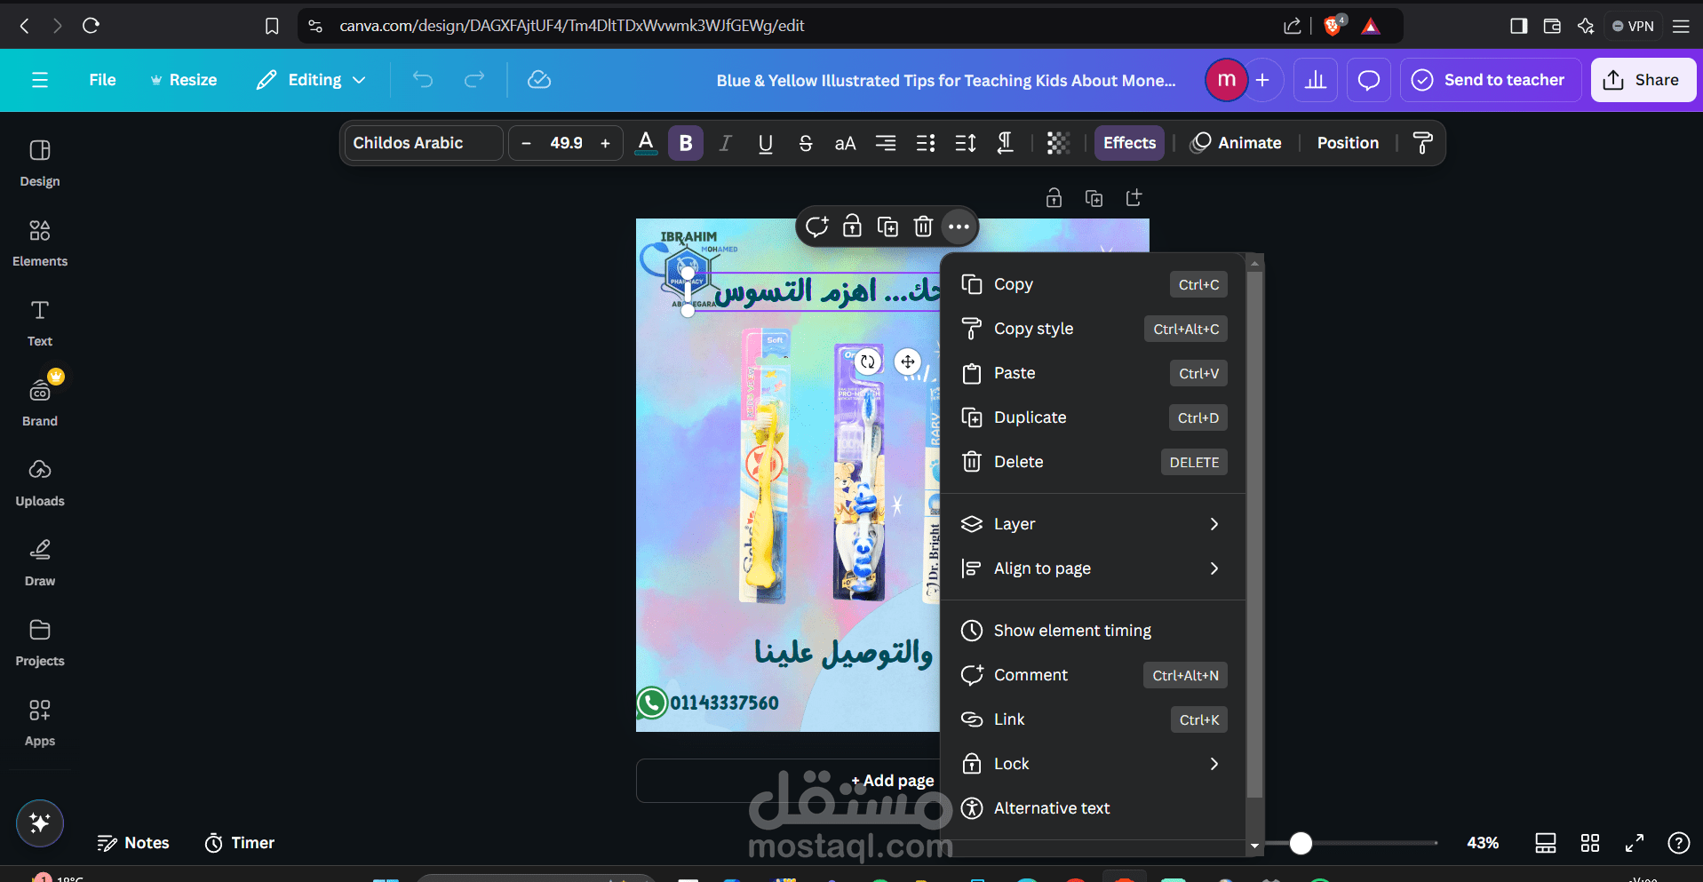Toggle bulleted list formatting
The width and height of the screenshot is (1703, 882).
pyautogui.click(x=926, y=143)
